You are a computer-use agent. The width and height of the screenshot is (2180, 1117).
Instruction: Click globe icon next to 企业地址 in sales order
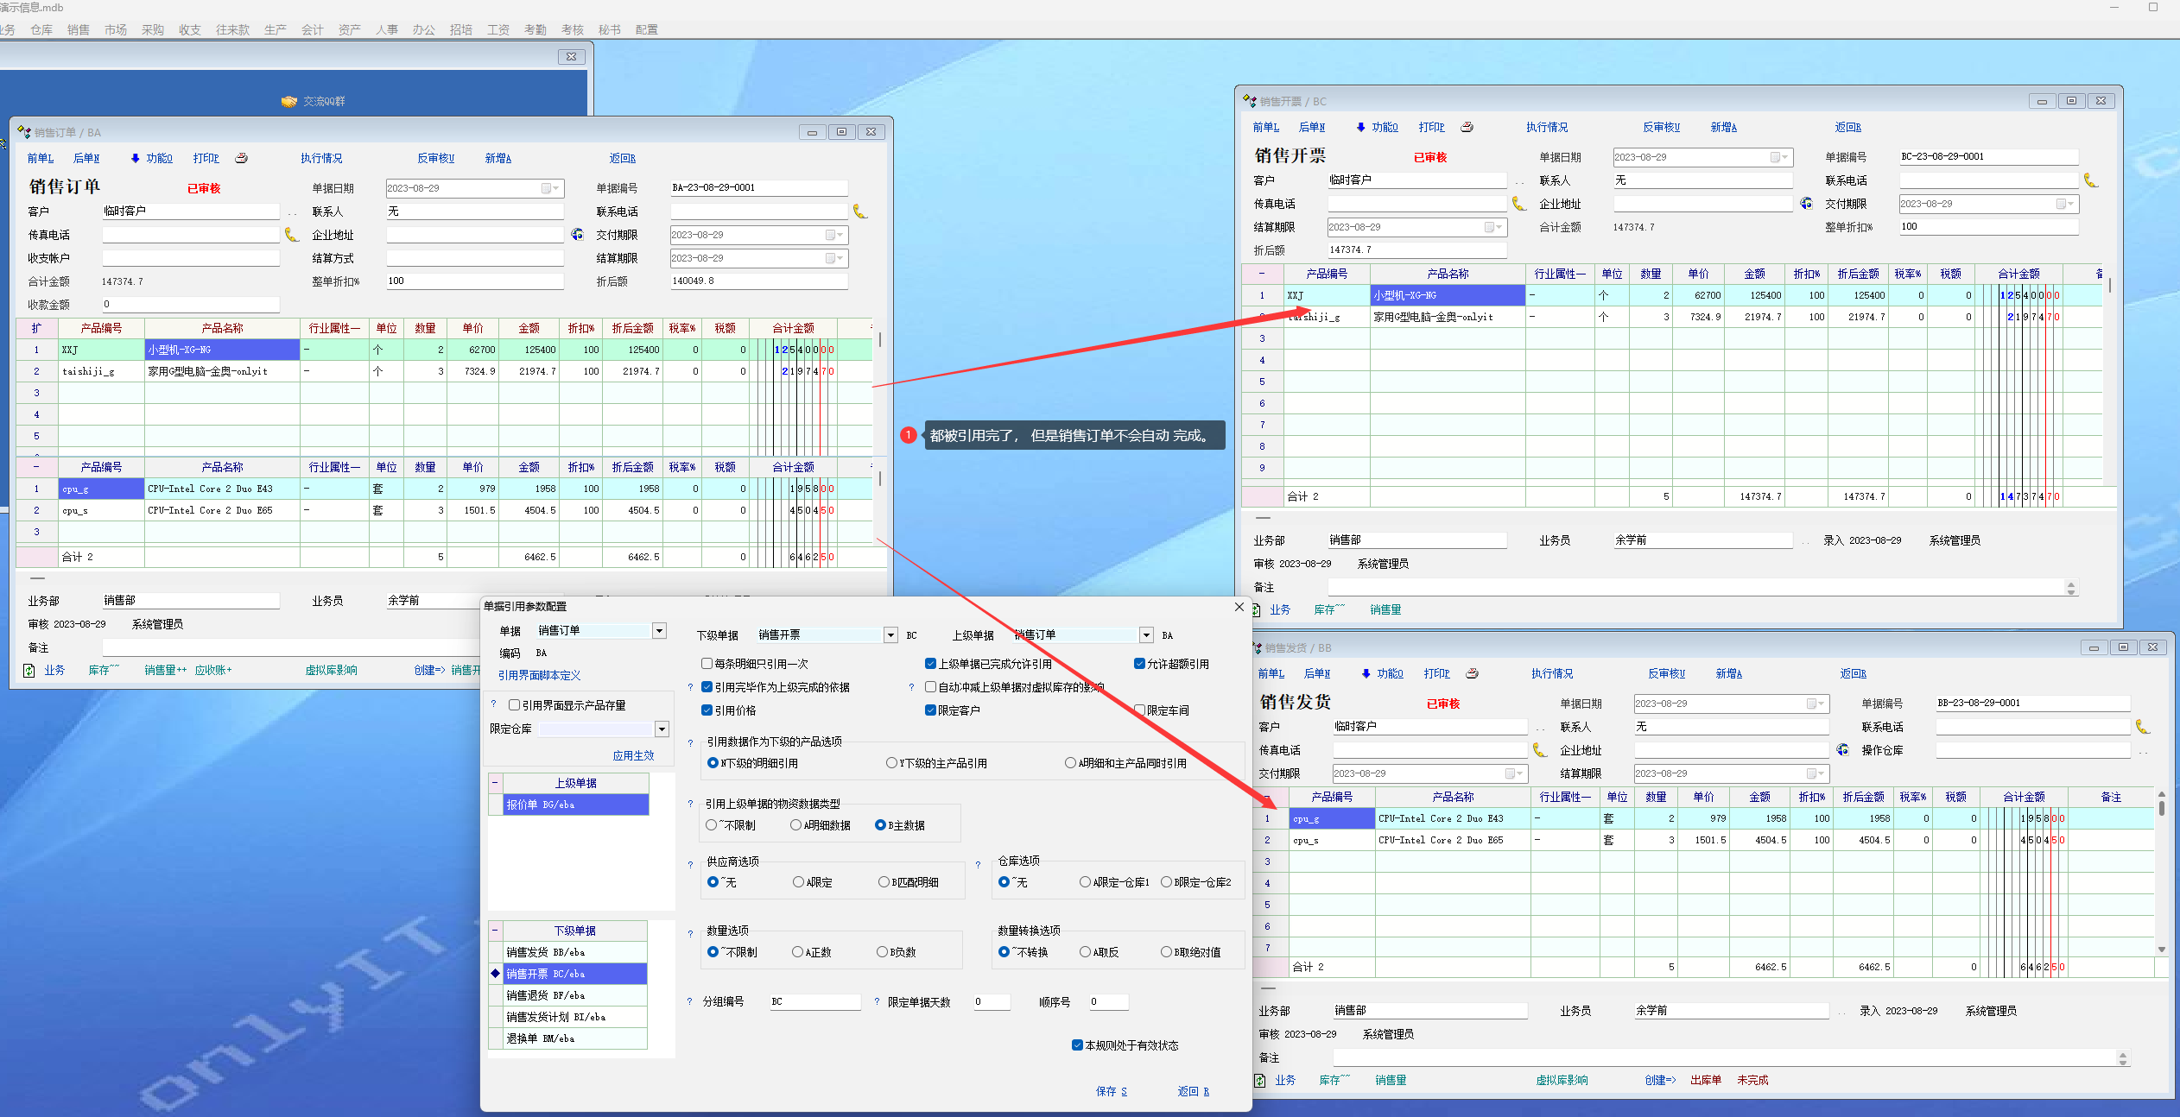click(x=577, y=235)
